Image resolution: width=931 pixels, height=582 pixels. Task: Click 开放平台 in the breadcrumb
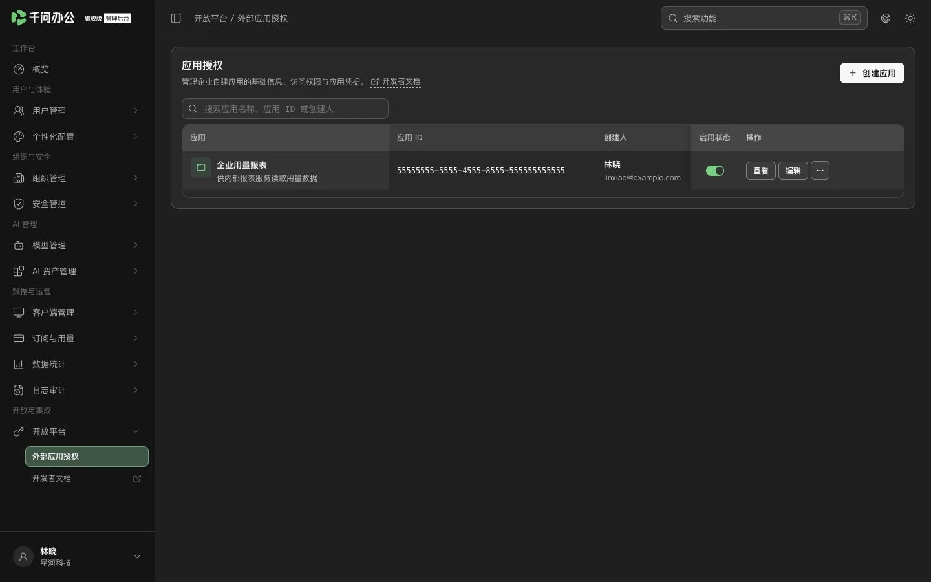pos(211,18)
